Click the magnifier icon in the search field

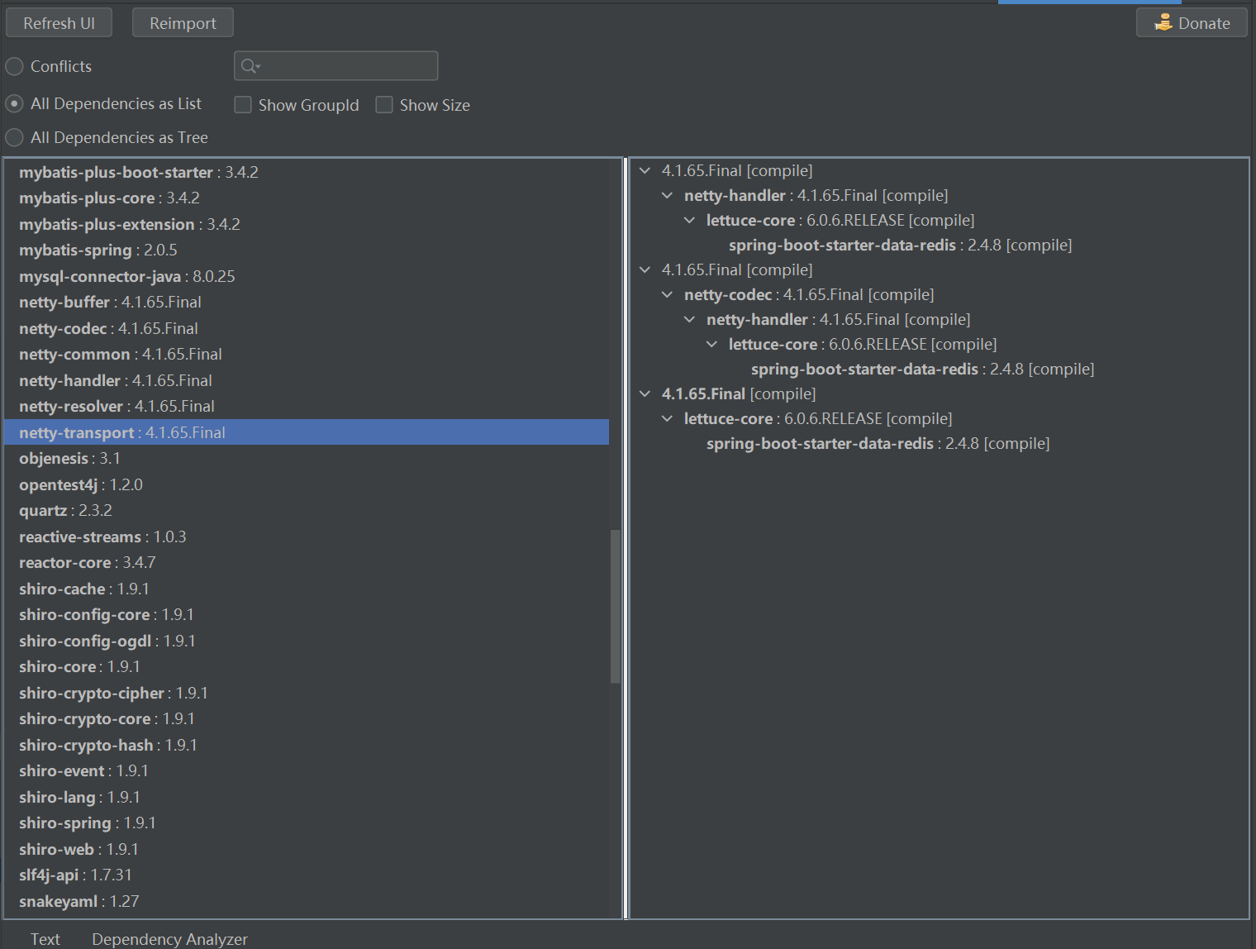point(250,66)
